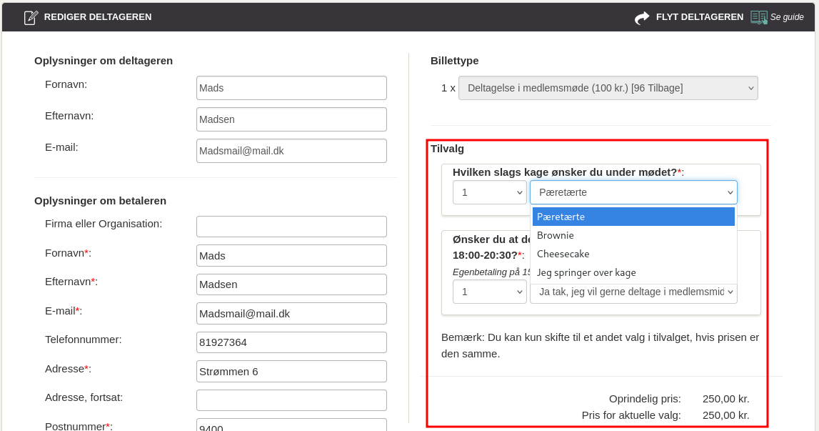Focus the empty Adresse, fortsat field

[291, 400]
